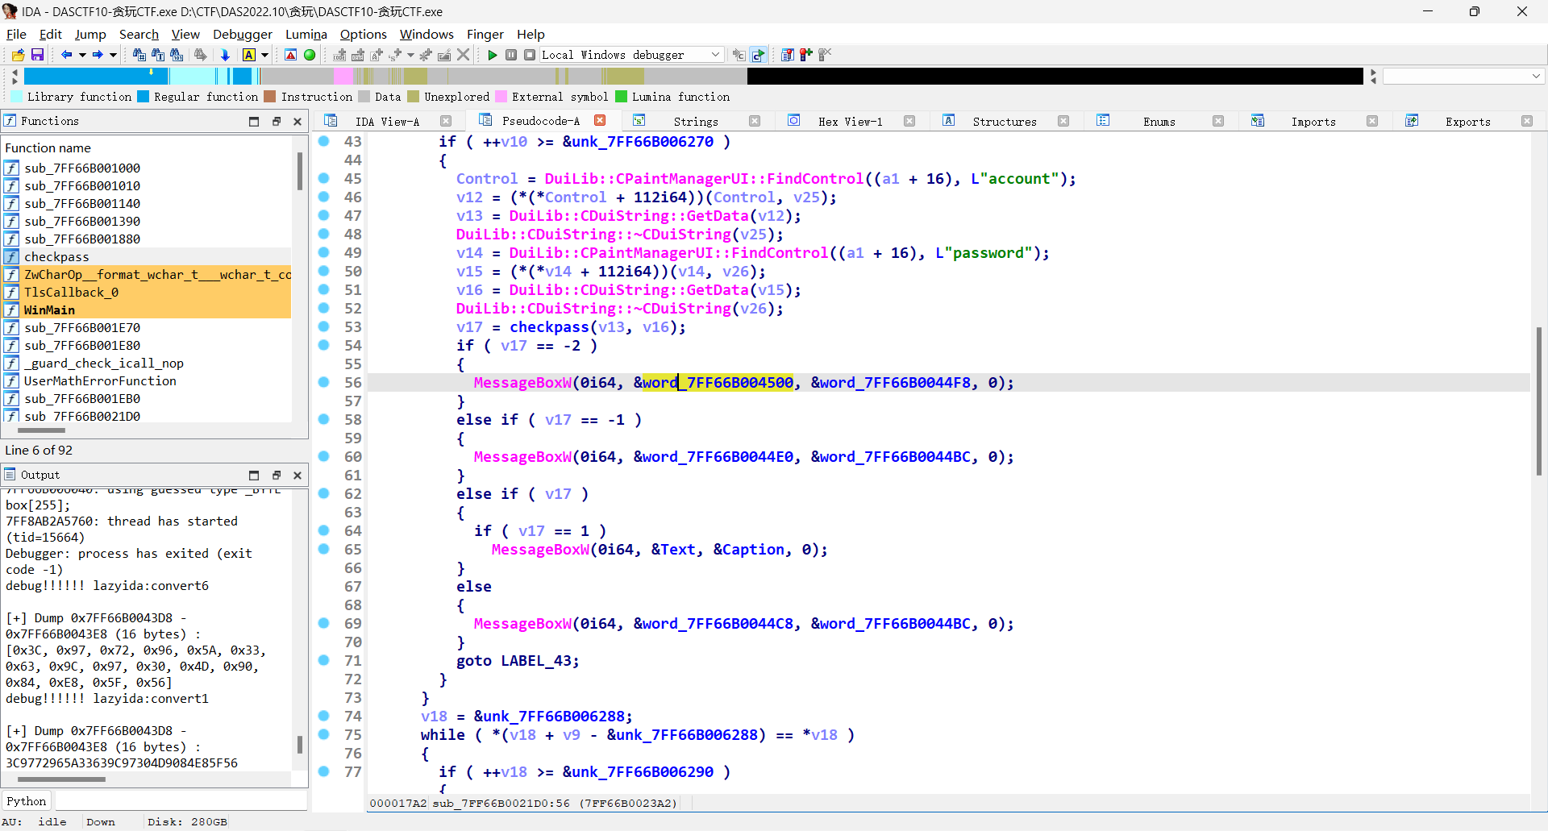This screenshot has height=831, width=1548.
Task: Click the Save database floppy icon
Action: (37, 55)
